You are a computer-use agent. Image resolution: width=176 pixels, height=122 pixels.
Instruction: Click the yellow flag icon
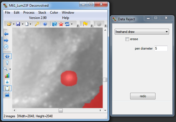[x=85, y=24]
